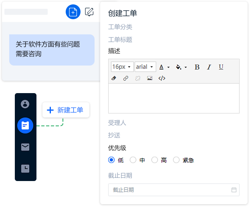Open the background fill color picker
The width and height of the screenshot is (250, 207).
[179, 67]
